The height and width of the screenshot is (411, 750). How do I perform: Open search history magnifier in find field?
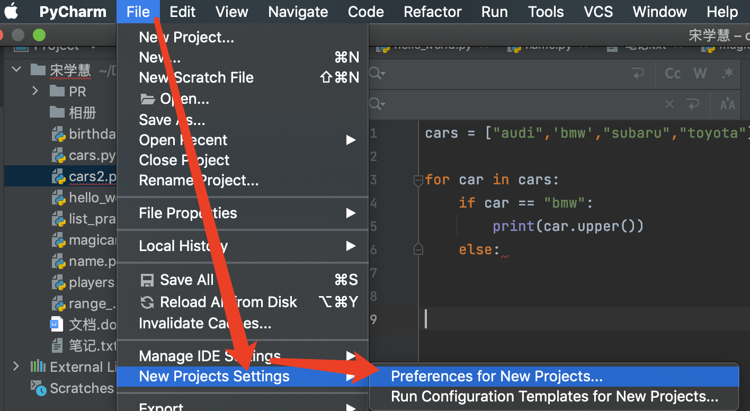click(377, 73)
